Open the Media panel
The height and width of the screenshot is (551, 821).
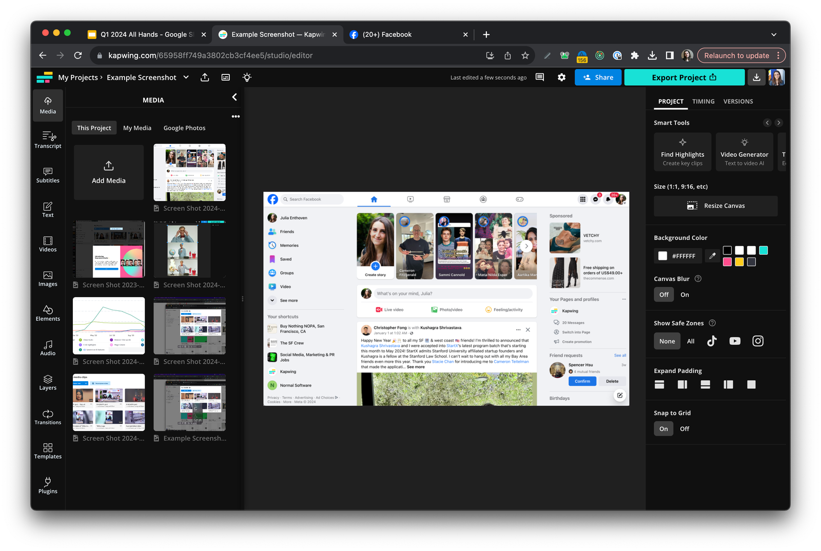pos(48,105)
